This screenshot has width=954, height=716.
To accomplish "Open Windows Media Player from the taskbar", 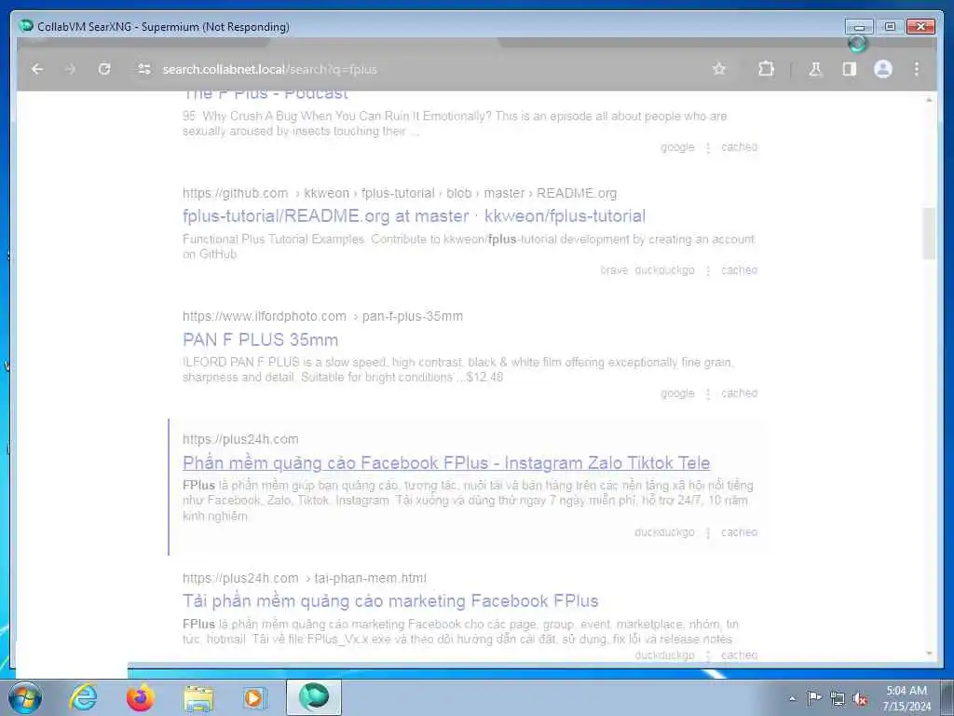I will [255, 697].
